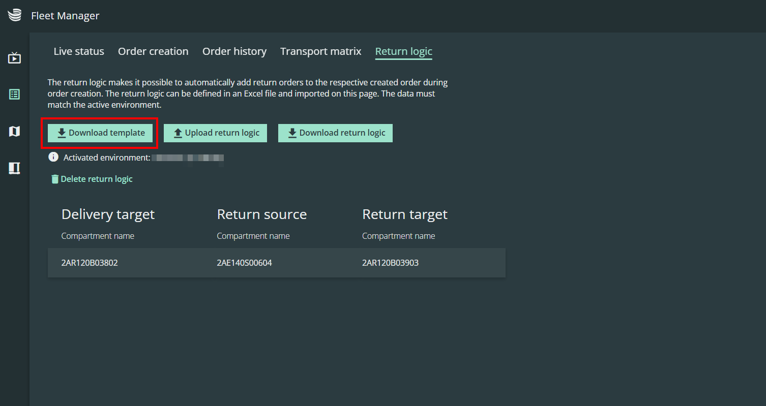Viewport: 766px width, 406px height.
Task: Open the storage rack sidebar icon
Action: (14, 168)
